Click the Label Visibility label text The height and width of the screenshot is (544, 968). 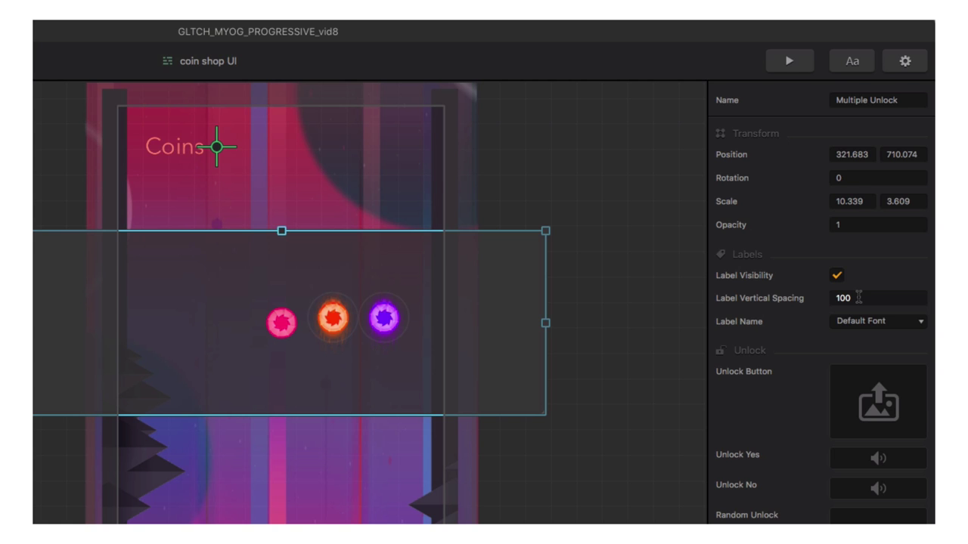(744, 276)
